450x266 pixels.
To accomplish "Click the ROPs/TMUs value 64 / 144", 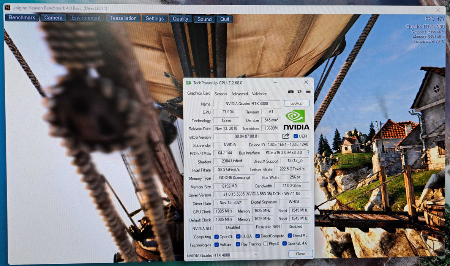I will click(x=225, y=153).
